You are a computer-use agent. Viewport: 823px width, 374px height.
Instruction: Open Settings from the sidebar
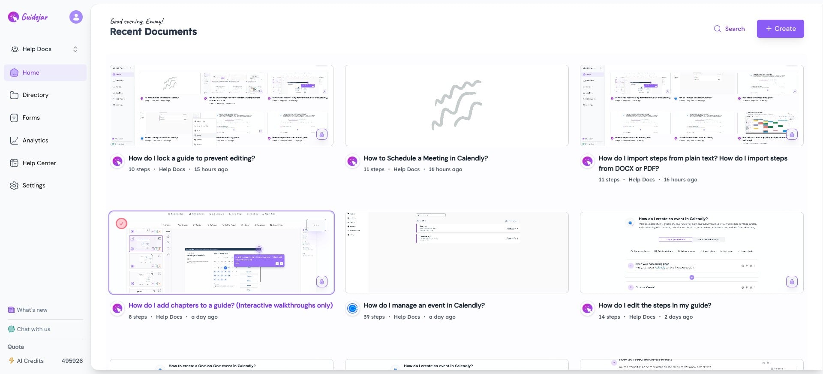click(x=33, y=186)
